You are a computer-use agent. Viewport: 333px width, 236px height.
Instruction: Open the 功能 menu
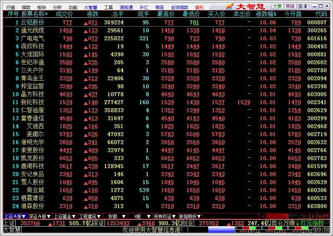[73, 7]
